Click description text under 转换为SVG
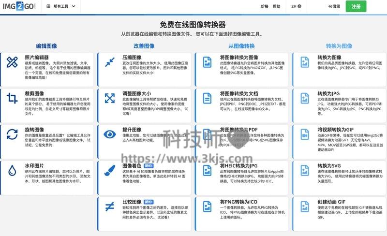This screenshot has width=387, height=236. 350,176
